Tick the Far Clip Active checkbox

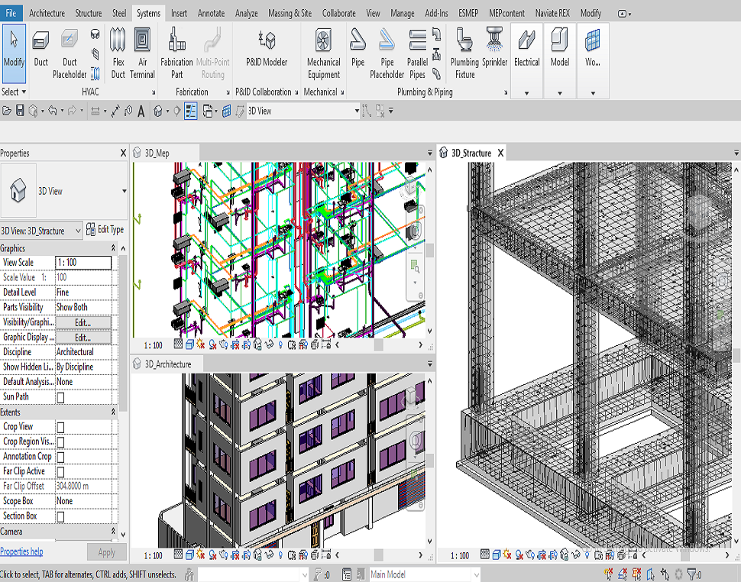point(60,472)
